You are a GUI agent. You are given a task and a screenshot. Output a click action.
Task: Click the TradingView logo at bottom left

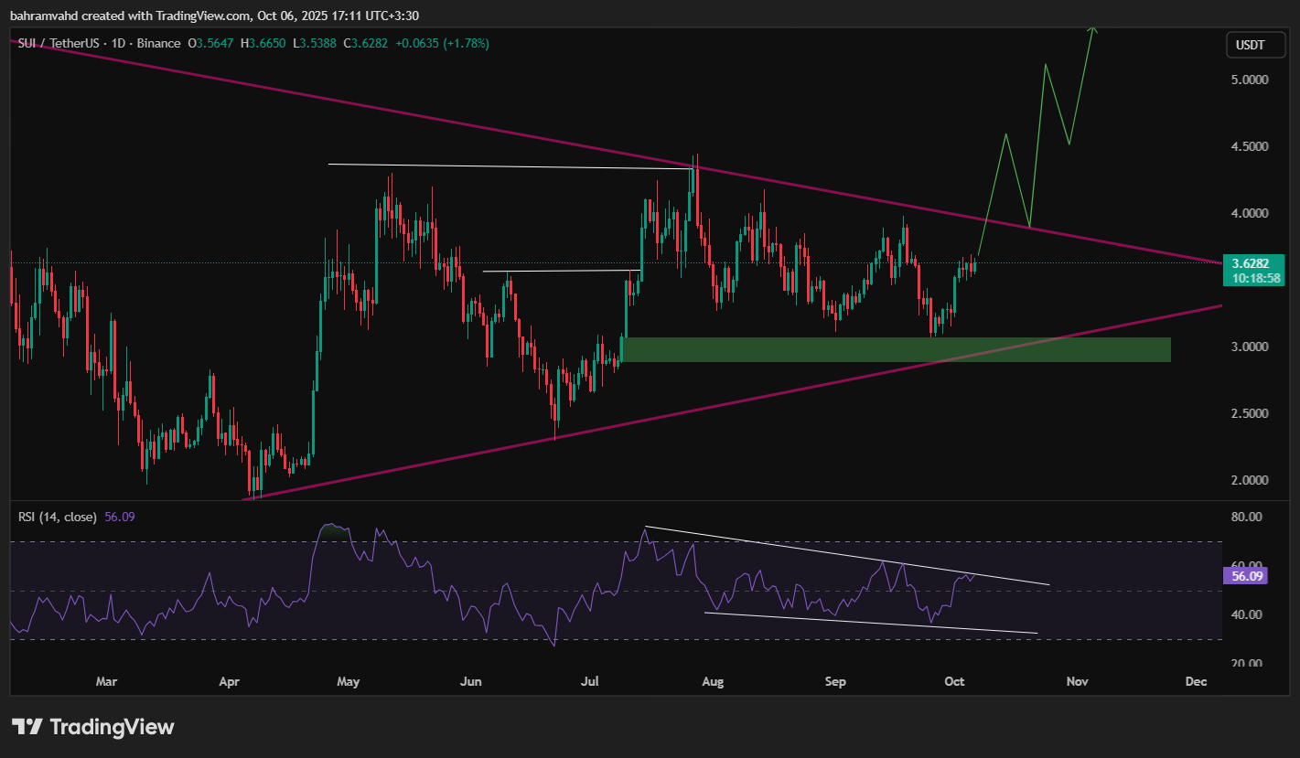pos(92,727)
